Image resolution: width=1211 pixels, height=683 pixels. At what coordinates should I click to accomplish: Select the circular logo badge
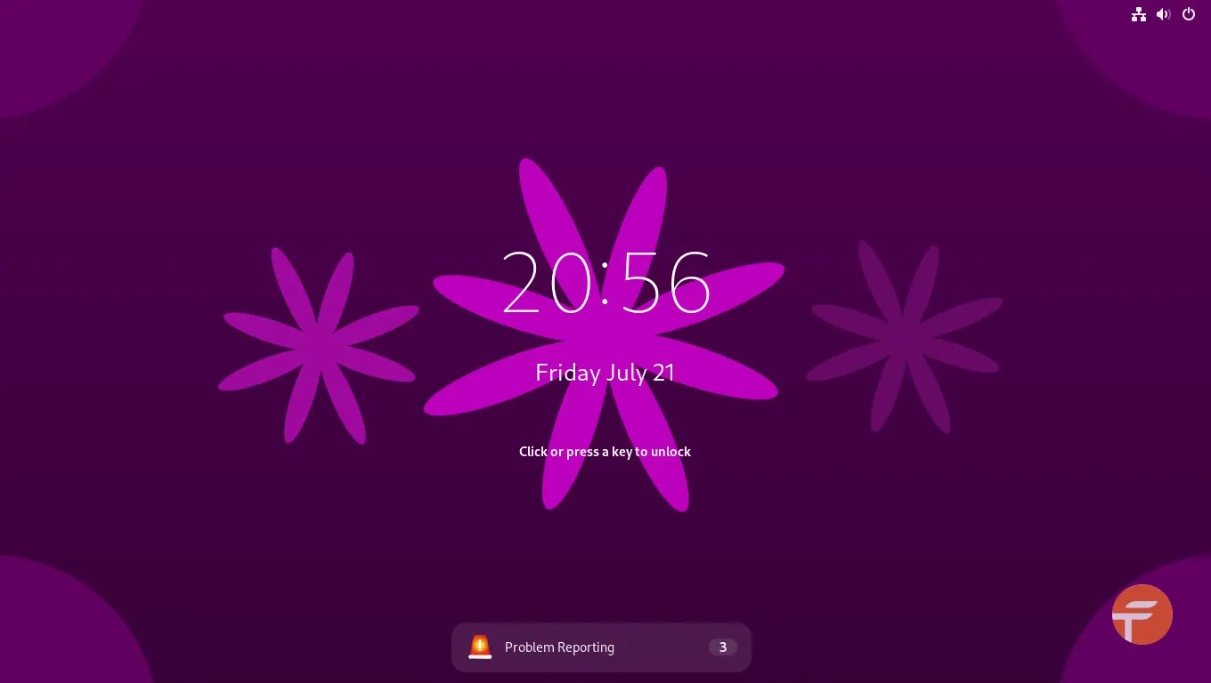[x=1142, y=615]
